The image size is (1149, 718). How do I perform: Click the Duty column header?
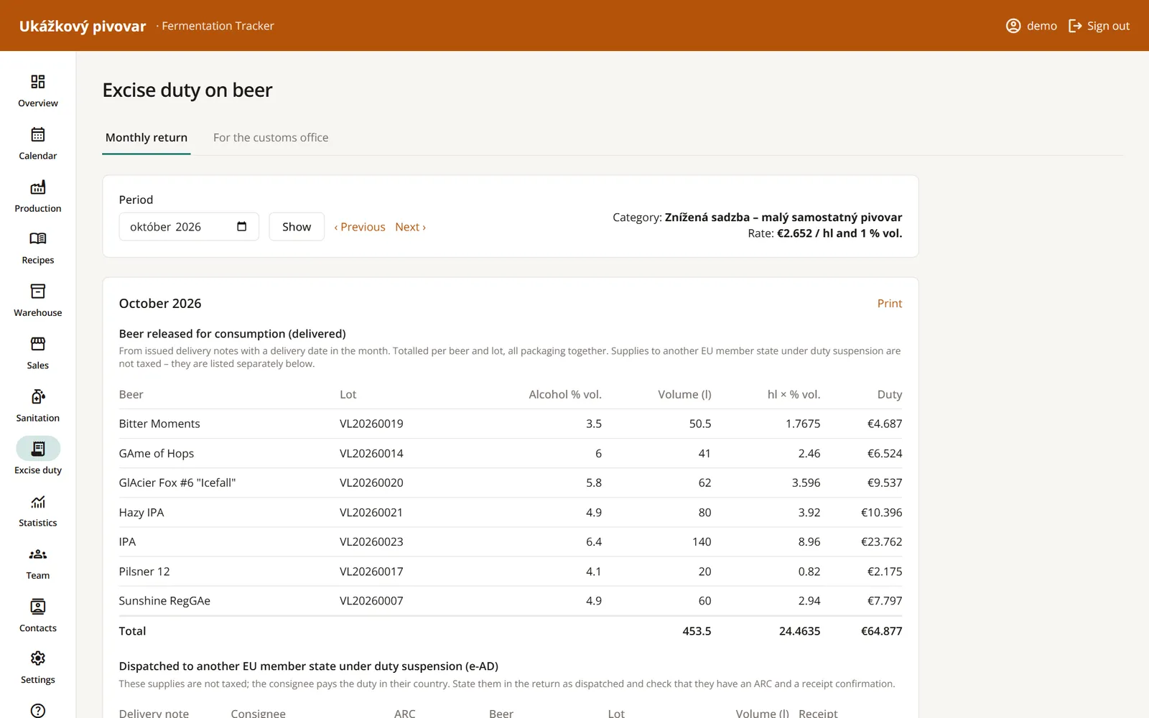tap(890, 395)
